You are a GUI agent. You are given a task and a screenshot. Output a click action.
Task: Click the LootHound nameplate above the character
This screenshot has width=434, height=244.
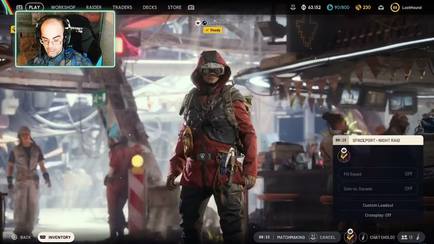[219, 23]
